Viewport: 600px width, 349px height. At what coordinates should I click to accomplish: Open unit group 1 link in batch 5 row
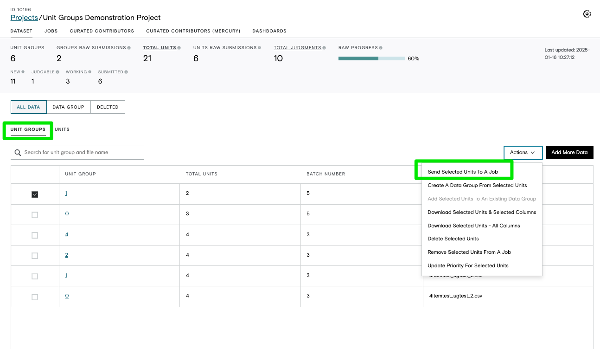tap(66, 193)
